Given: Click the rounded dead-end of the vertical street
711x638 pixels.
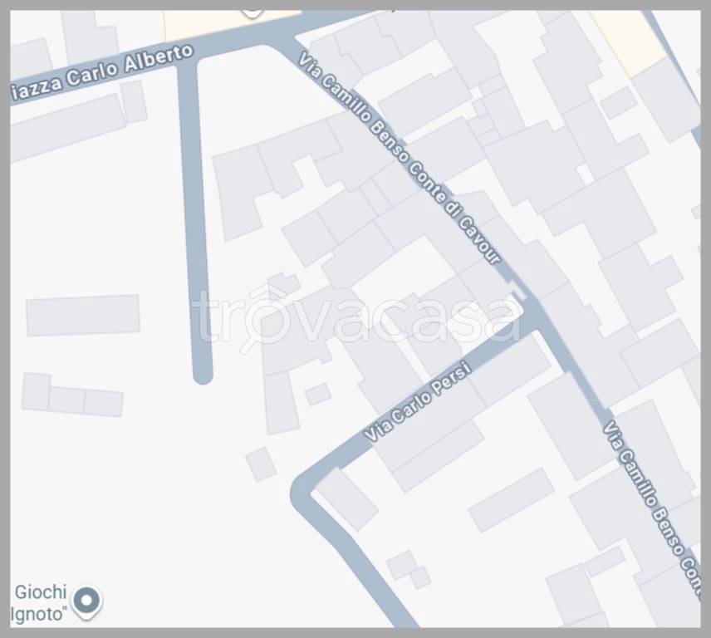Looking at the screenshot, I should pyautogui.click(x=203, y=373).
